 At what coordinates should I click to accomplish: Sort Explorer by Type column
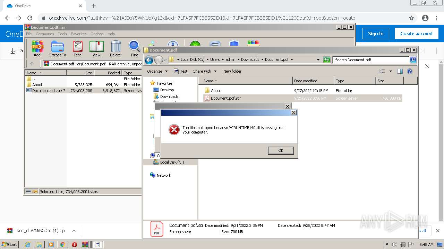click(x=355, y=81)
